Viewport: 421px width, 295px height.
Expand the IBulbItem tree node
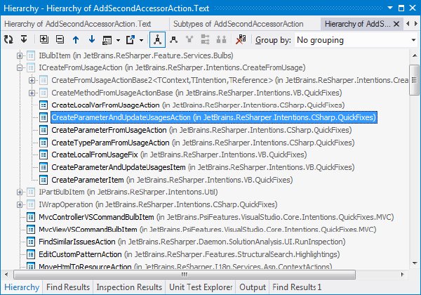point(20,56)
